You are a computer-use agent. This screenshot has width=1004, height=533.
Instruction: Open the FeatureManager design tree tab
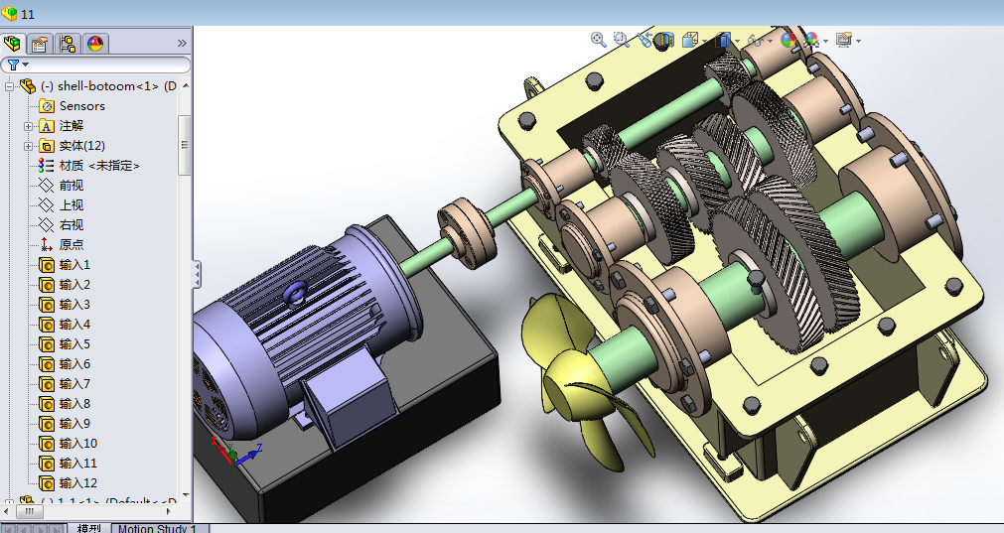pos(12,44)
